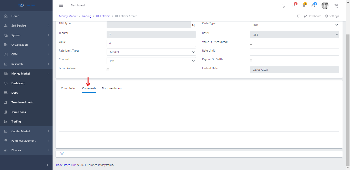
Task: Open the apps grid icon
Action: (336, 6)
